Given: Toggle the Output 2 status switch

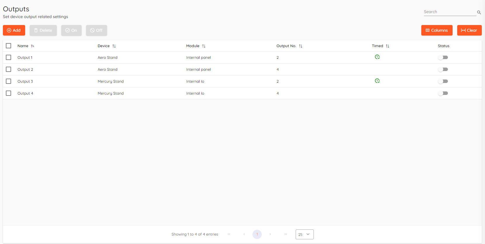Looking at the screenshot, I should (443, 69).
